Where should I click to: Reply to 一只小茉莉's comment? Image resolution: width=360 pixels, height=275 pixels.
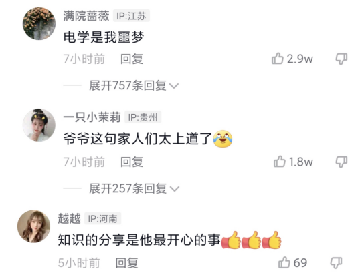pyautogui.click(x=132, y=162)
